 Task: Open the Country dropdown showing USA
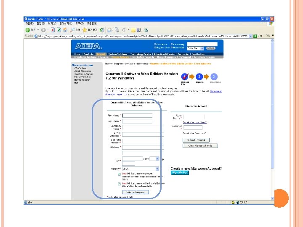(x=141, y=169)
